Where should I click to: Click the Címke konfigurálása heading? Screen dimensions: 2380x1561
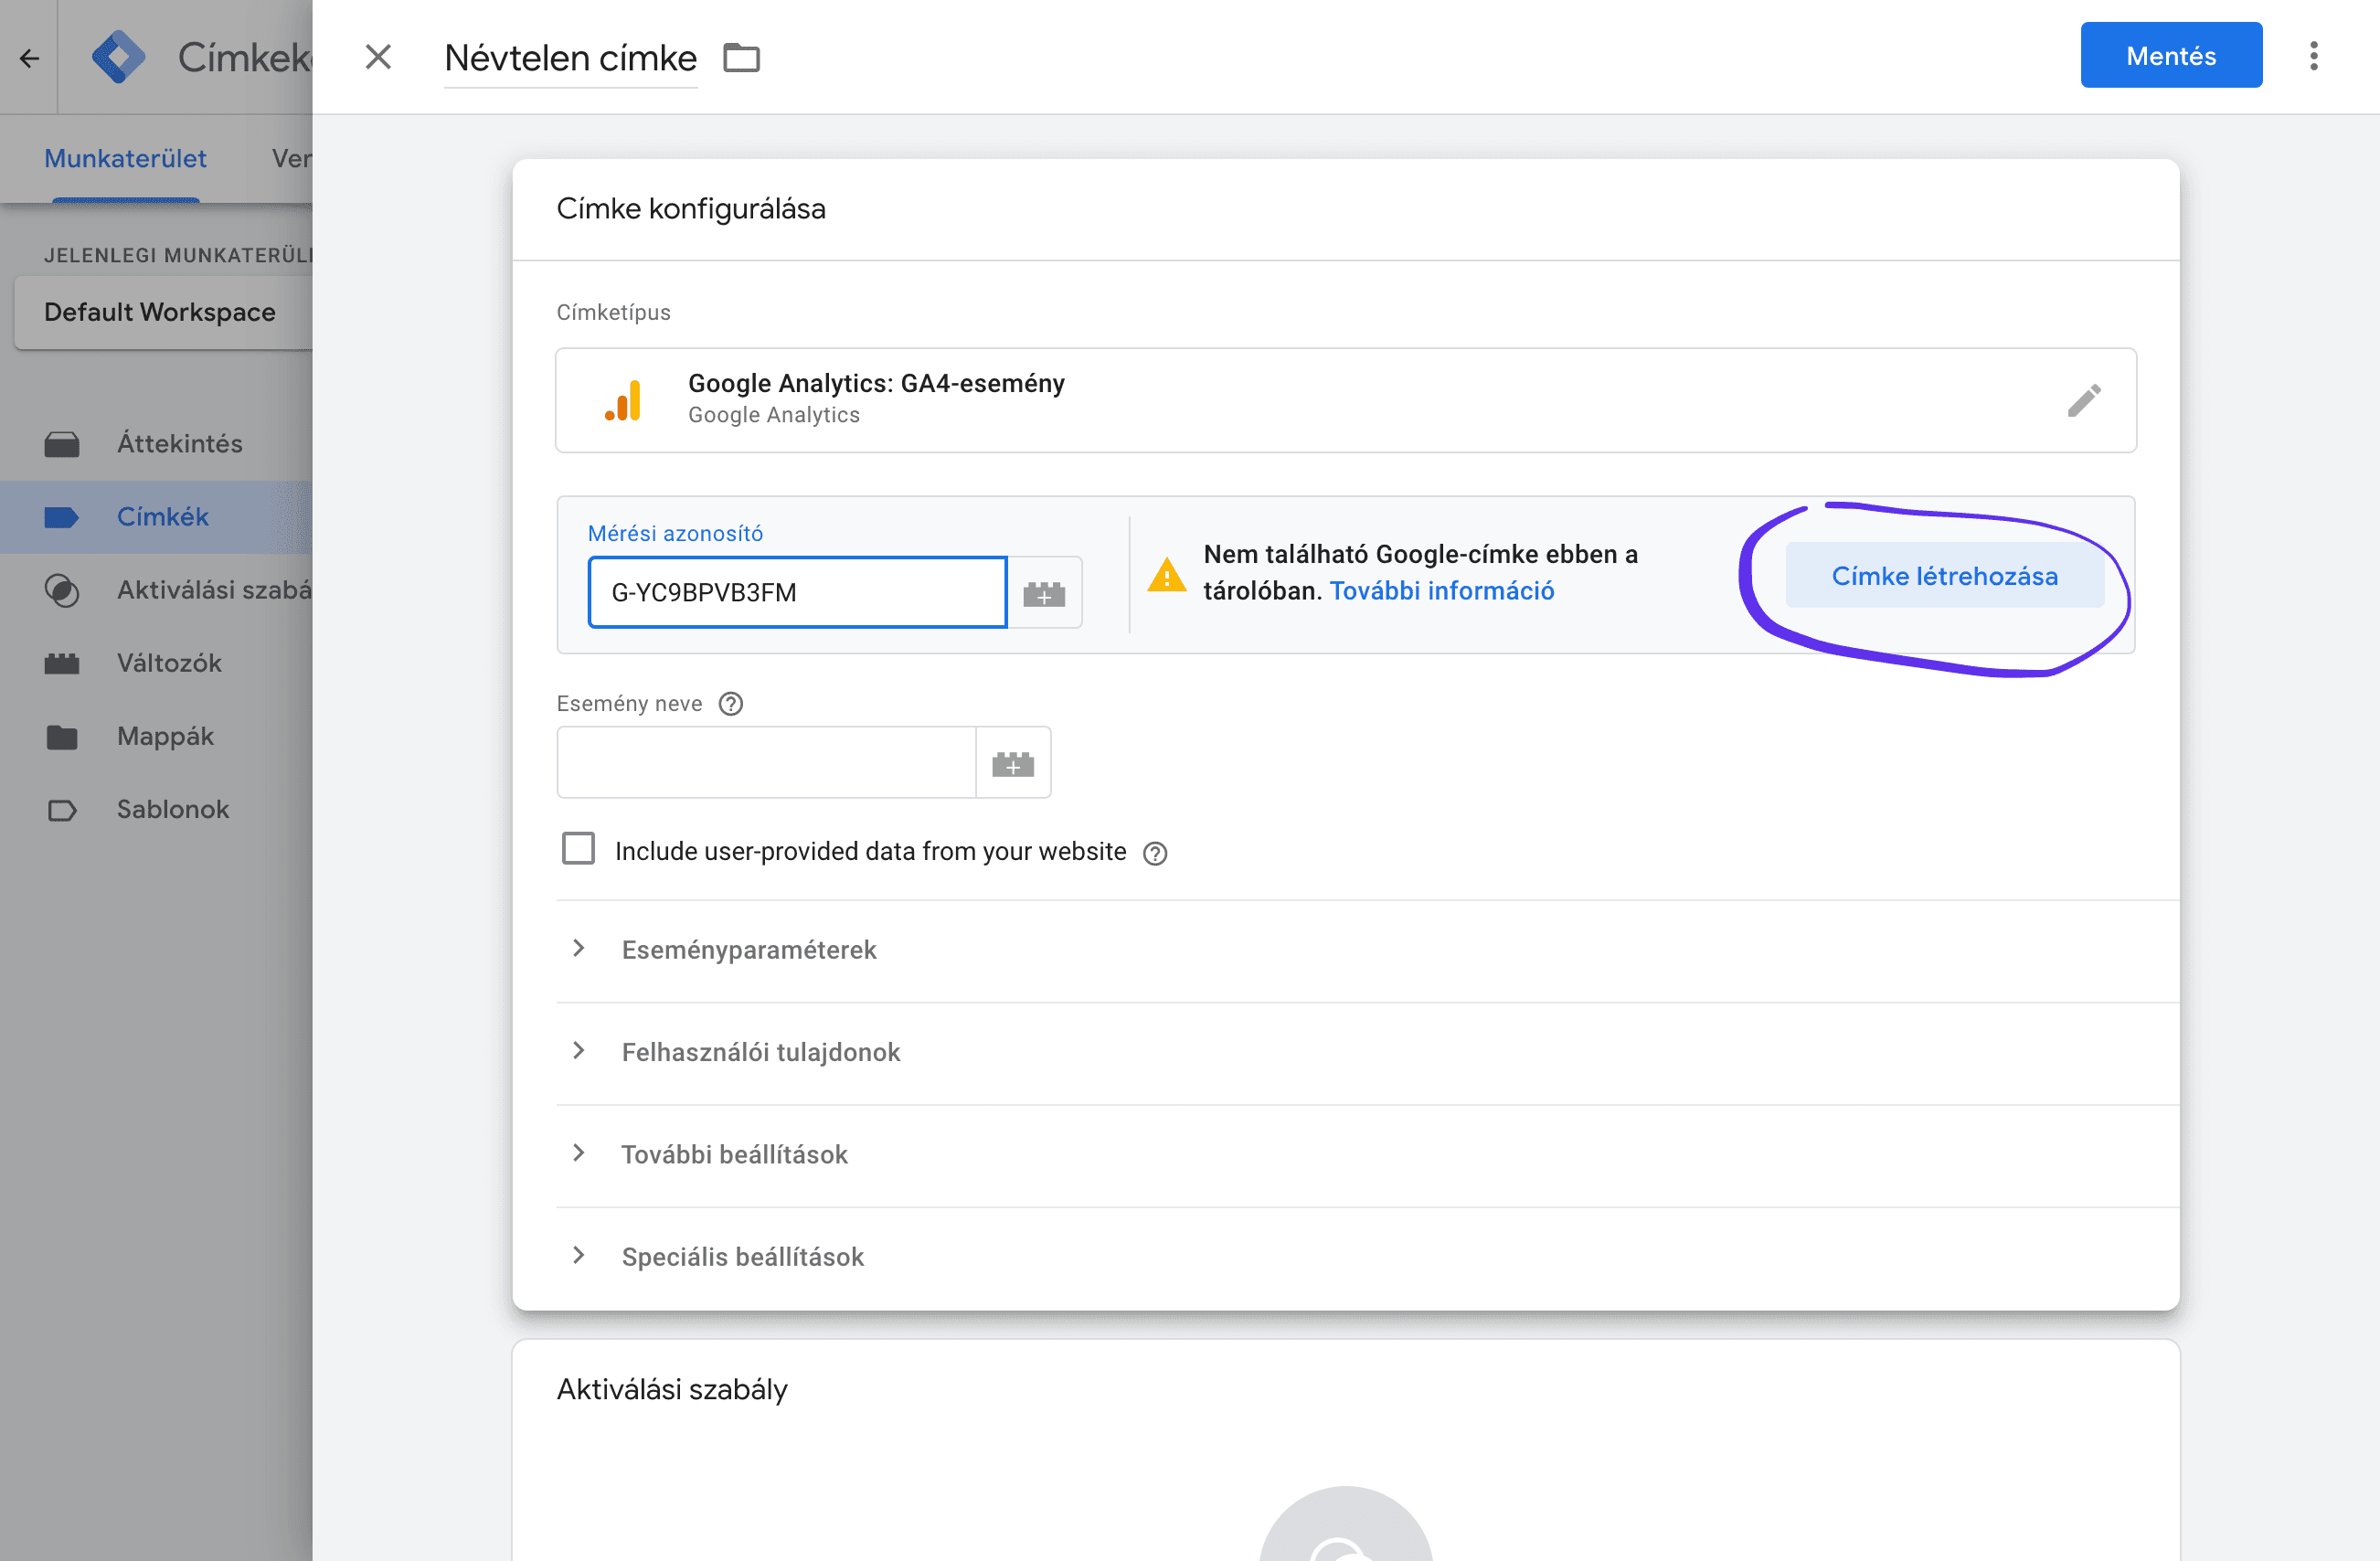tap(691, 209)
